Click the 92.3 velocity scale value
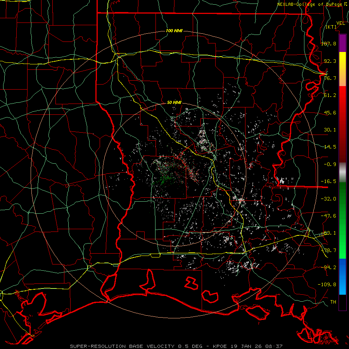Image resolution: width=349 pixels, height=349 pixels. pyautogui.click(x=330, y=61)
